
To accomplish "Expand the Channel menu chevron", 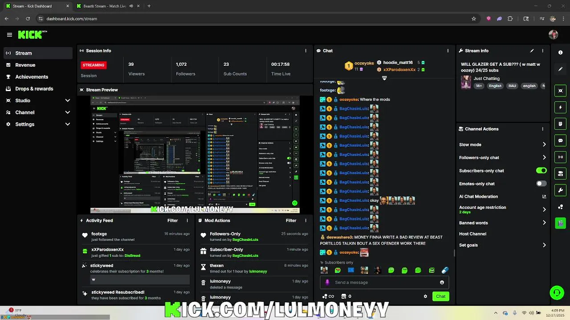I will (x=68, y=112).
